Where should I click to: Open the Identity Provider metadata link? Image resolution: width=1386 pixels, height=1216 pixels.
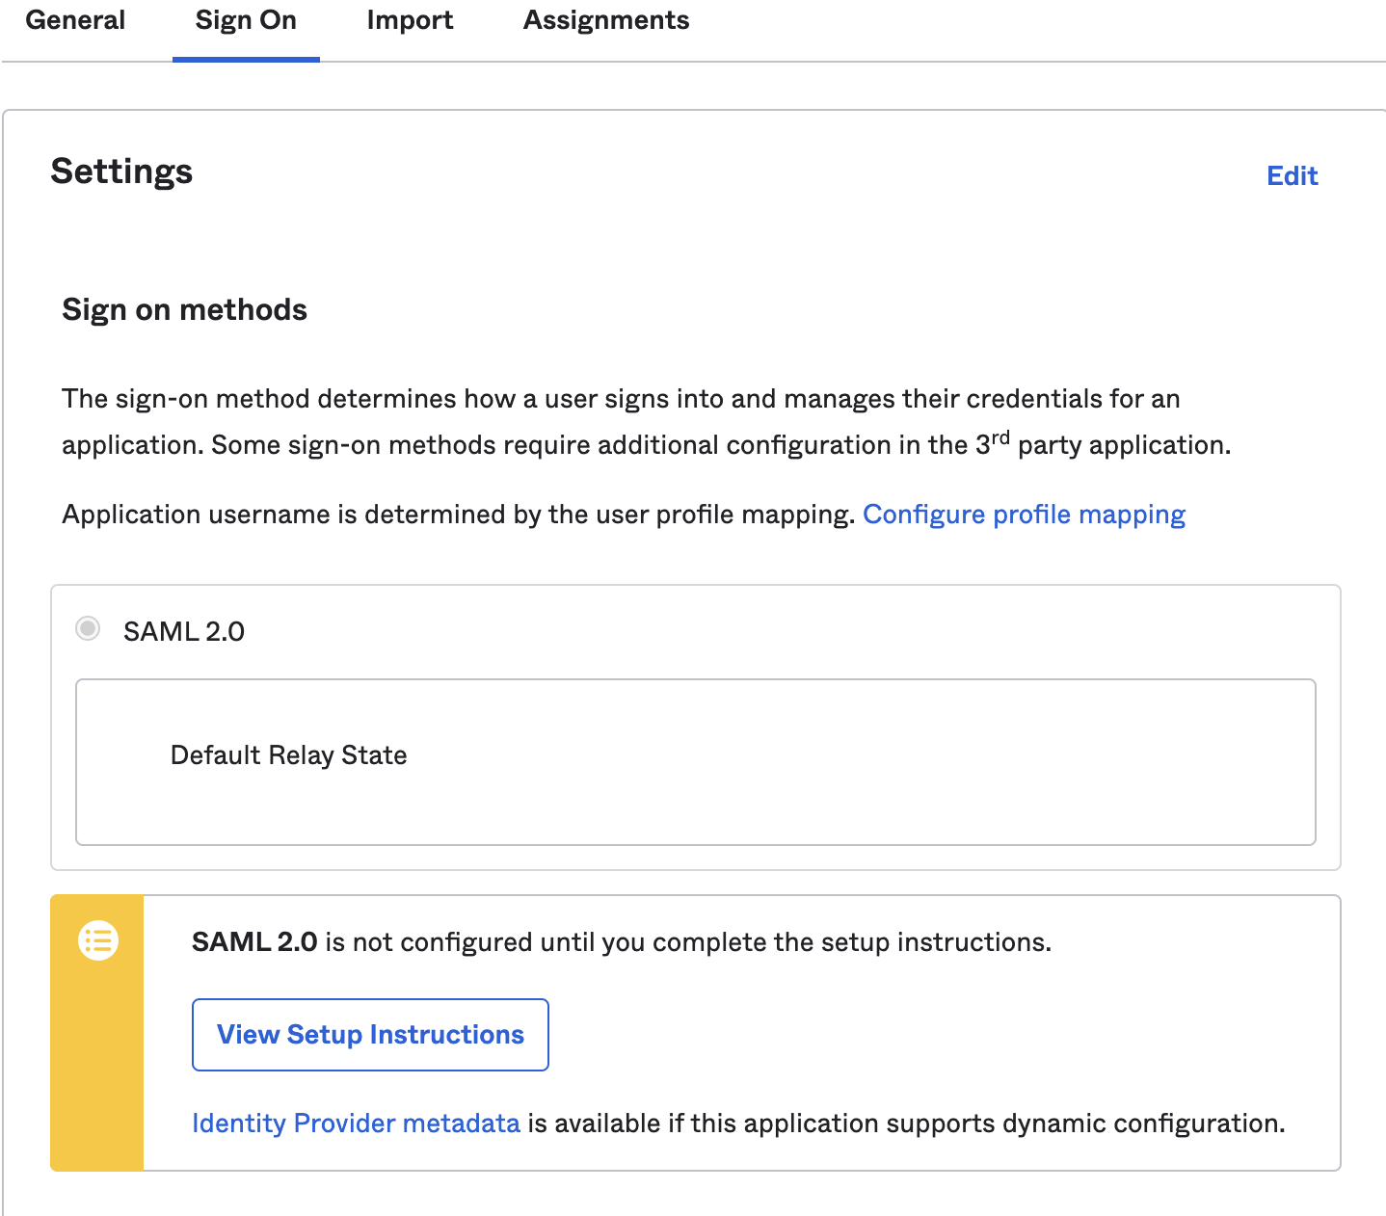(x=357, y=1123)
